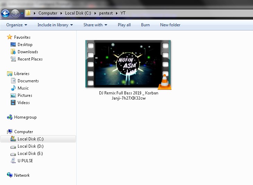
Task: Click the file name DJ Remix Full Bass 2019
Action: click(129, 95)
